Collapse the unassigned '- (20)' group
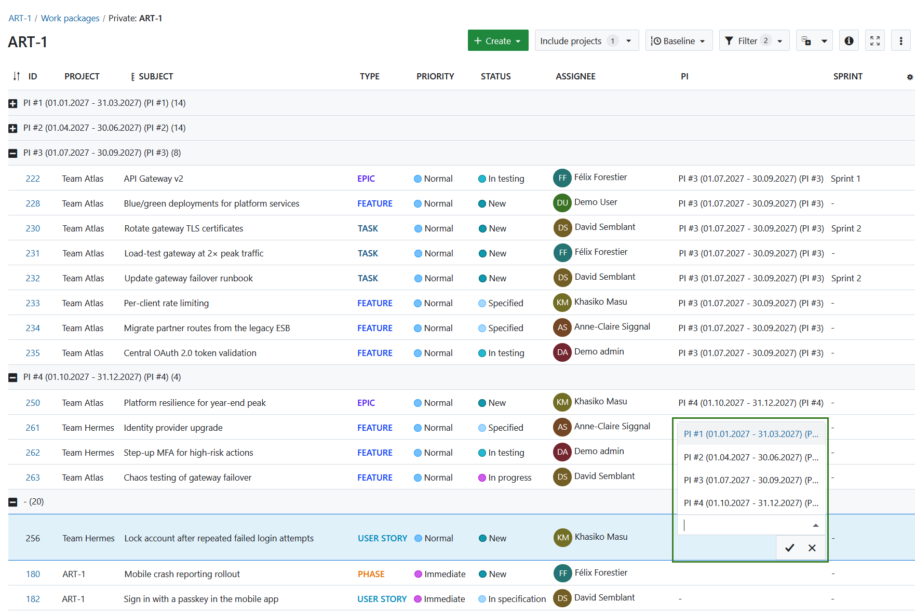 coord(13,502)
